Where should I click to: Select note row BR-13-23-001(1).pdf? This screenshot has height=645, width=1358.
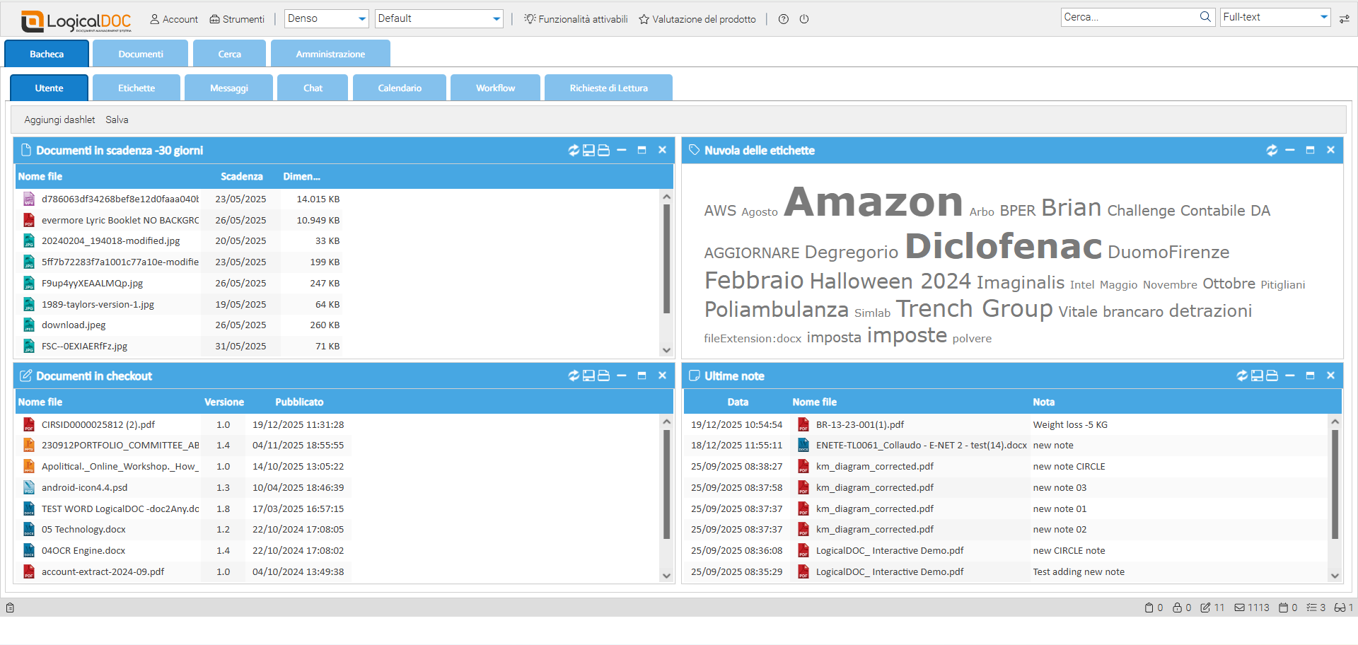click(1006, 424)
